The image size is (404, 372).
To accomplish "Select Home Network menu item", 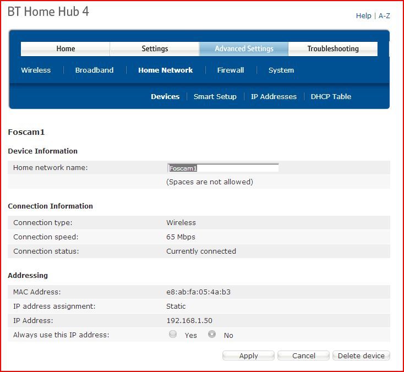I will (166, 70).
